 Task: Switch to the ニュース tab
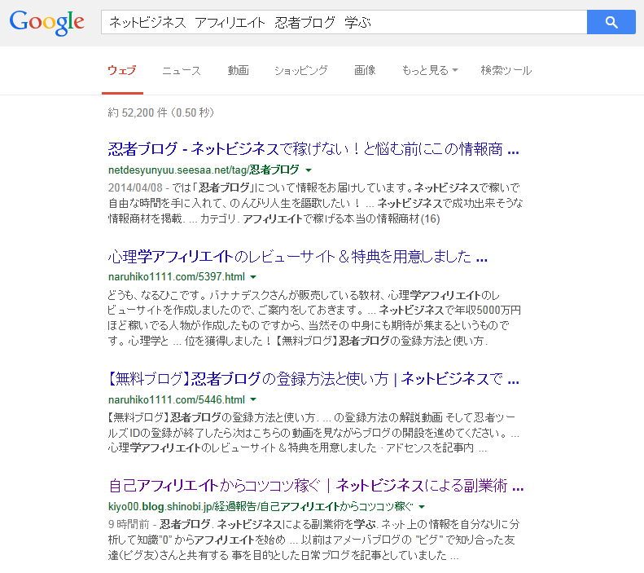pyautogui.click(x=182, y=71)
